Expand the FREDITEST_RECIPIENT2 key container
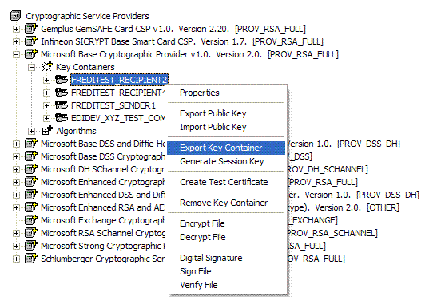The height and width of the screenshot is (308, 441). pyautogui.click(x=46, y=80)
